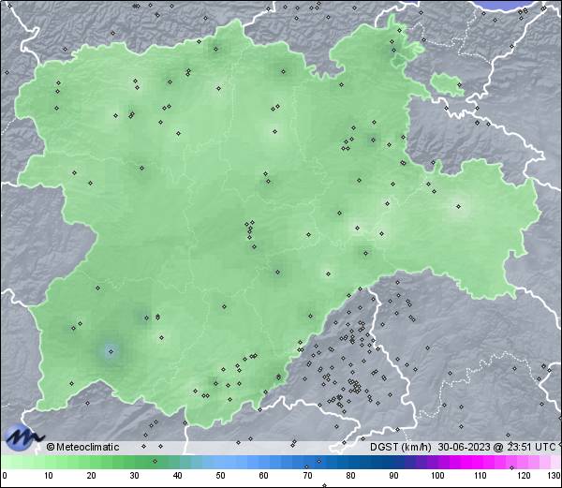Click the scale value 30
Image resolution: width=562 pixels, height=488 pixels.
(x=134, y=476)
